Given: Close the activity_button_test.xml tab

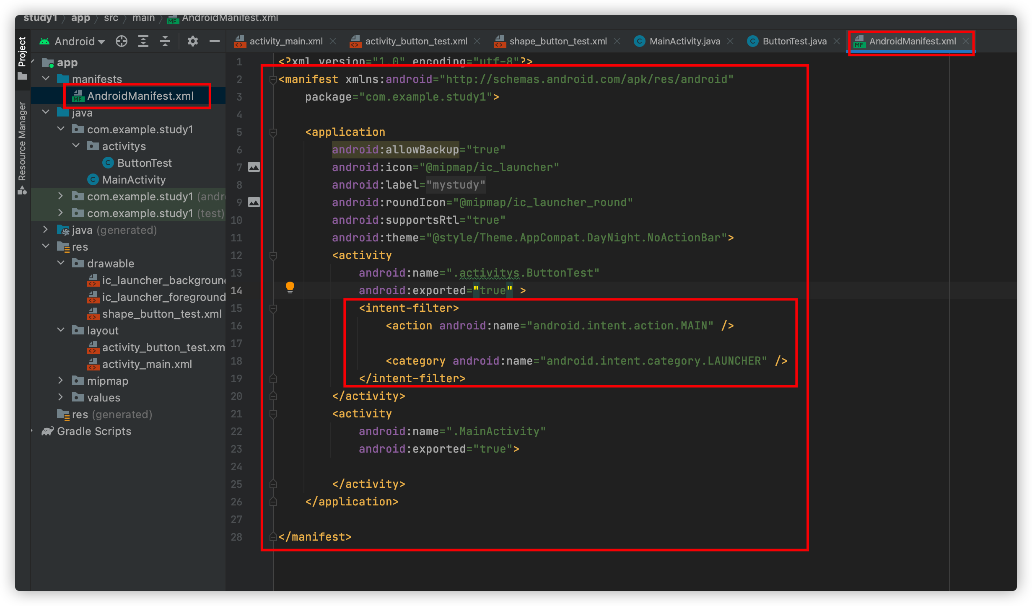Looking at the screenshot, I should (477, 41).
